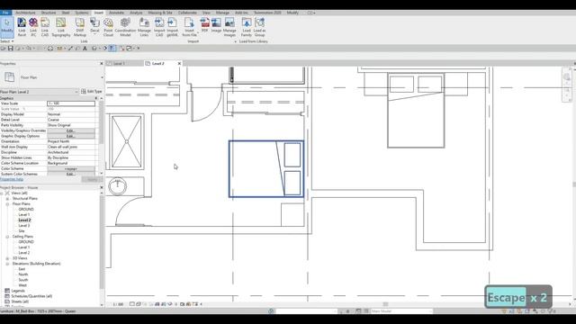This screenshot has width=576, height=324.
Task: Open GROUND under Floor Plans
Action: tap(26, 210)
